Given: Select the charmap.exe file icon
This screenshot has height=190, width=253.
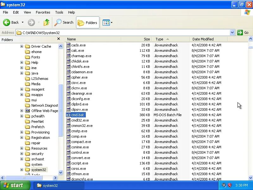Looking at the screenshot, I should coord(68,56).
